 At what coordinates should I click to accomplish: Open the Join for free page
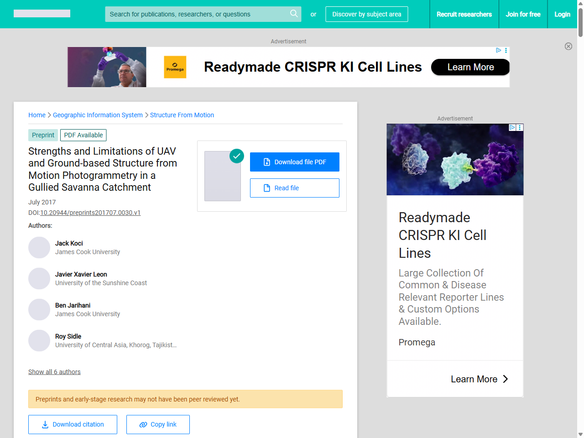coord(523,14)
